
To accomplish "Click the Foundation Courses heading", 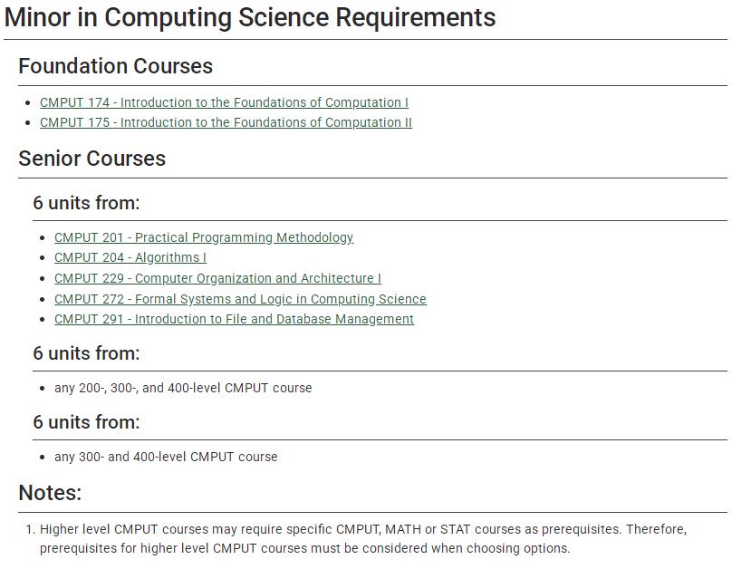I will (115, 66).
